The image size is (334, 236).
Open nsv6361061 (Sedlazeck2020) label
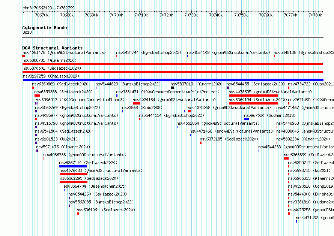[x=106, y=210]
